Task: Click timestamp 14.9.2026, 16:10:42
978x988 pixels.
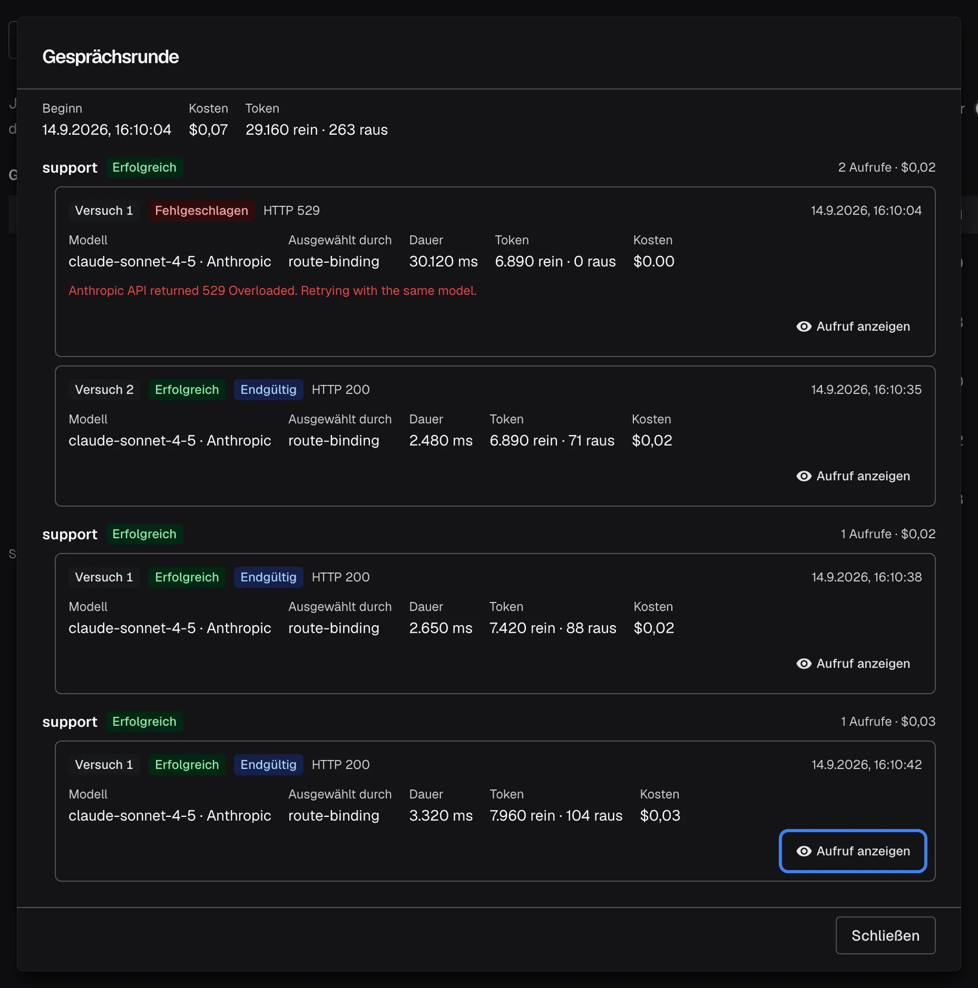Action: [x=866, y=764]
